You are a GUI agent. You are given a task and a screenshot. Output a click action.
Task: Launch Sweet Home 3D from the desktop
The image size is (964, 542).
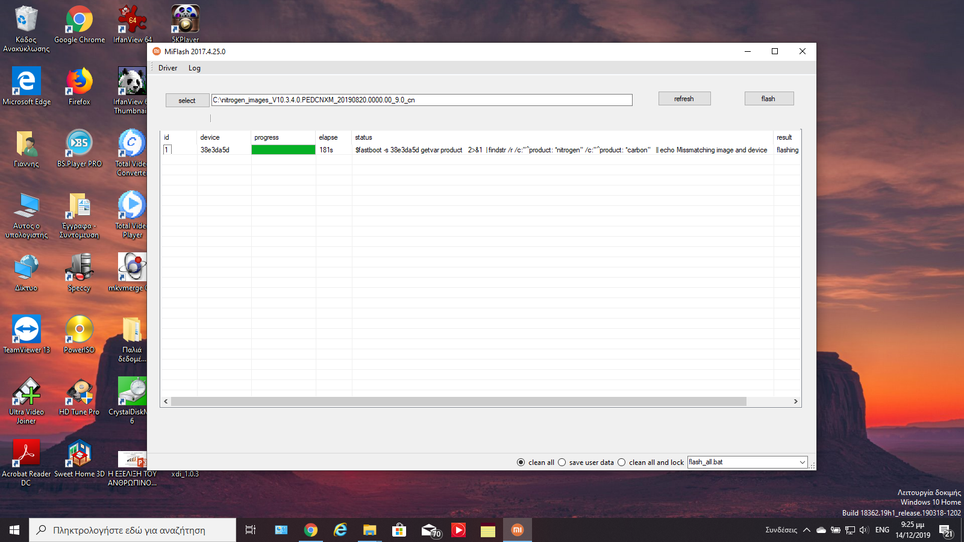click(x=80, y=458)
